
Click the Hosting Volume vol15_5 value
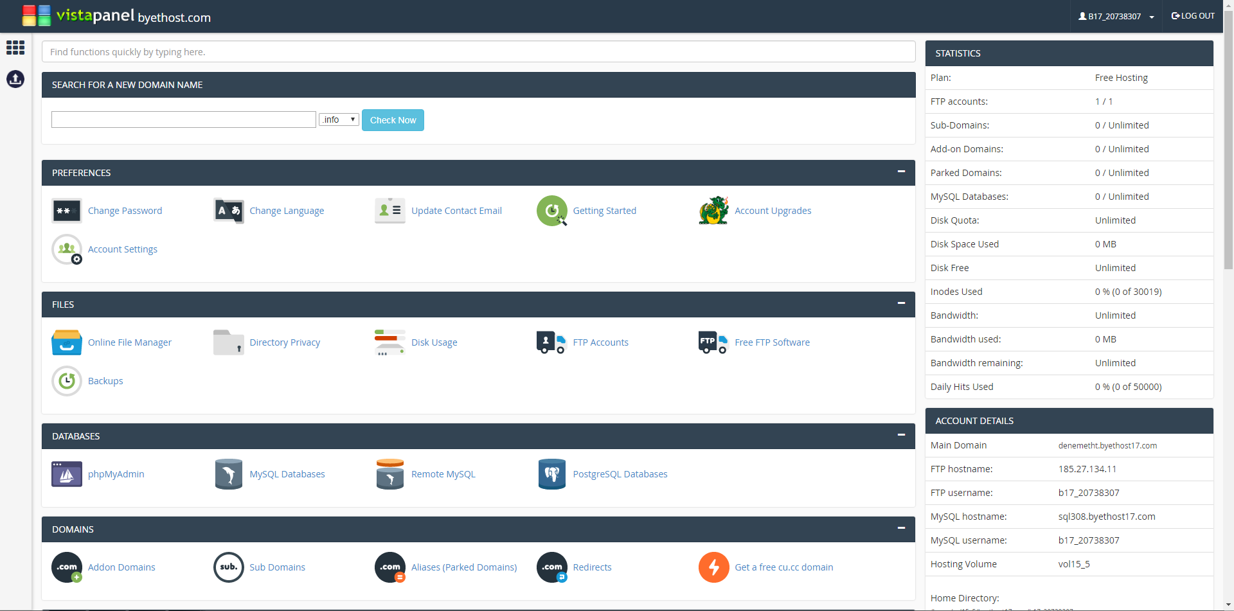1074,564
